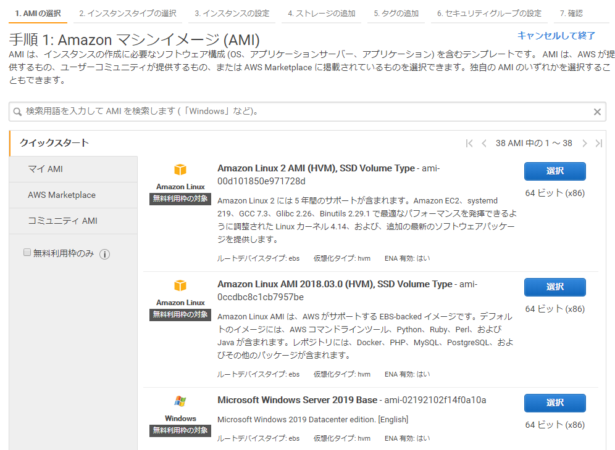Open コミュニティ AMI in the sidebar
This screenshot has width=615, height=450.
coord(73,221)
